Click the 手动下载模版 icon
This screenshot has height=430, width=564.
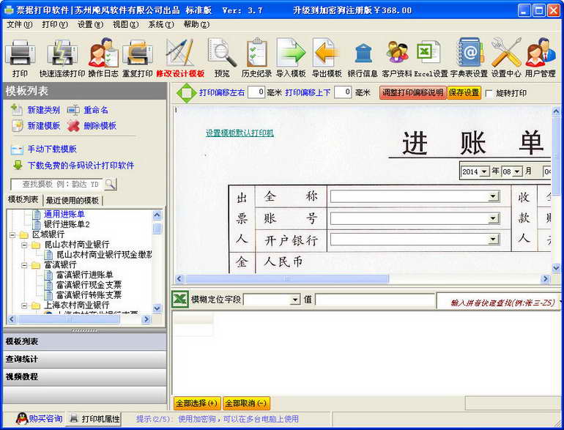tap(17, 149)
